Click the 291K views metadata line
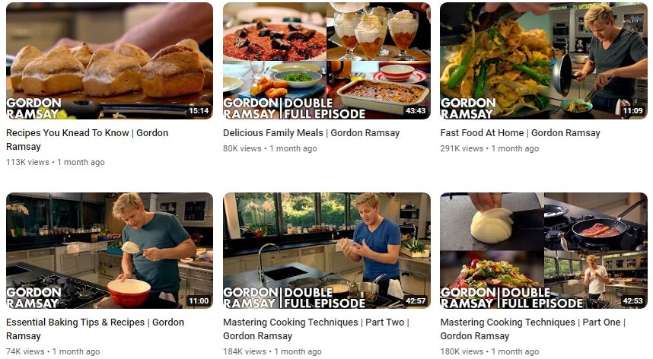 (x=489, y=148)
